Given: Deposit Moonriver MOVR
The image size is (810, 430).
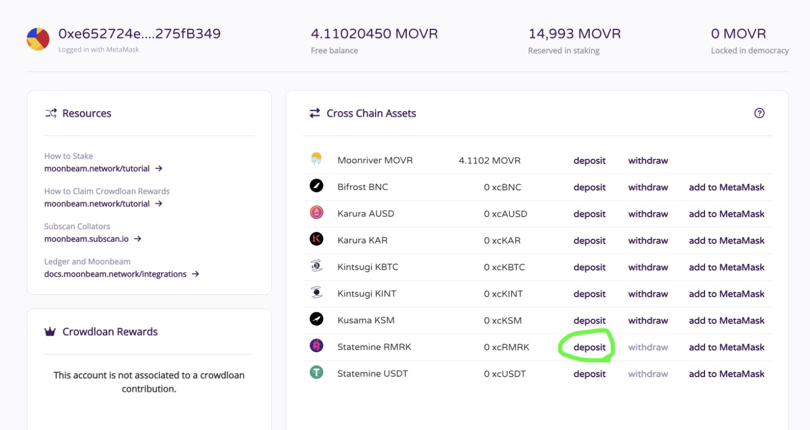Looking at the screenshot, I should [x=589, y=161].
